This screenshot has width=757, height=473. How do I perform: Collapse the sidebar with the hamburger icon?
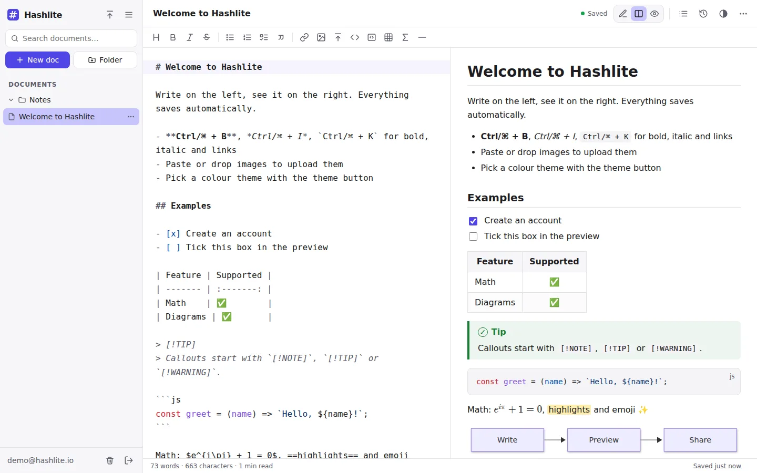(129, 15)
